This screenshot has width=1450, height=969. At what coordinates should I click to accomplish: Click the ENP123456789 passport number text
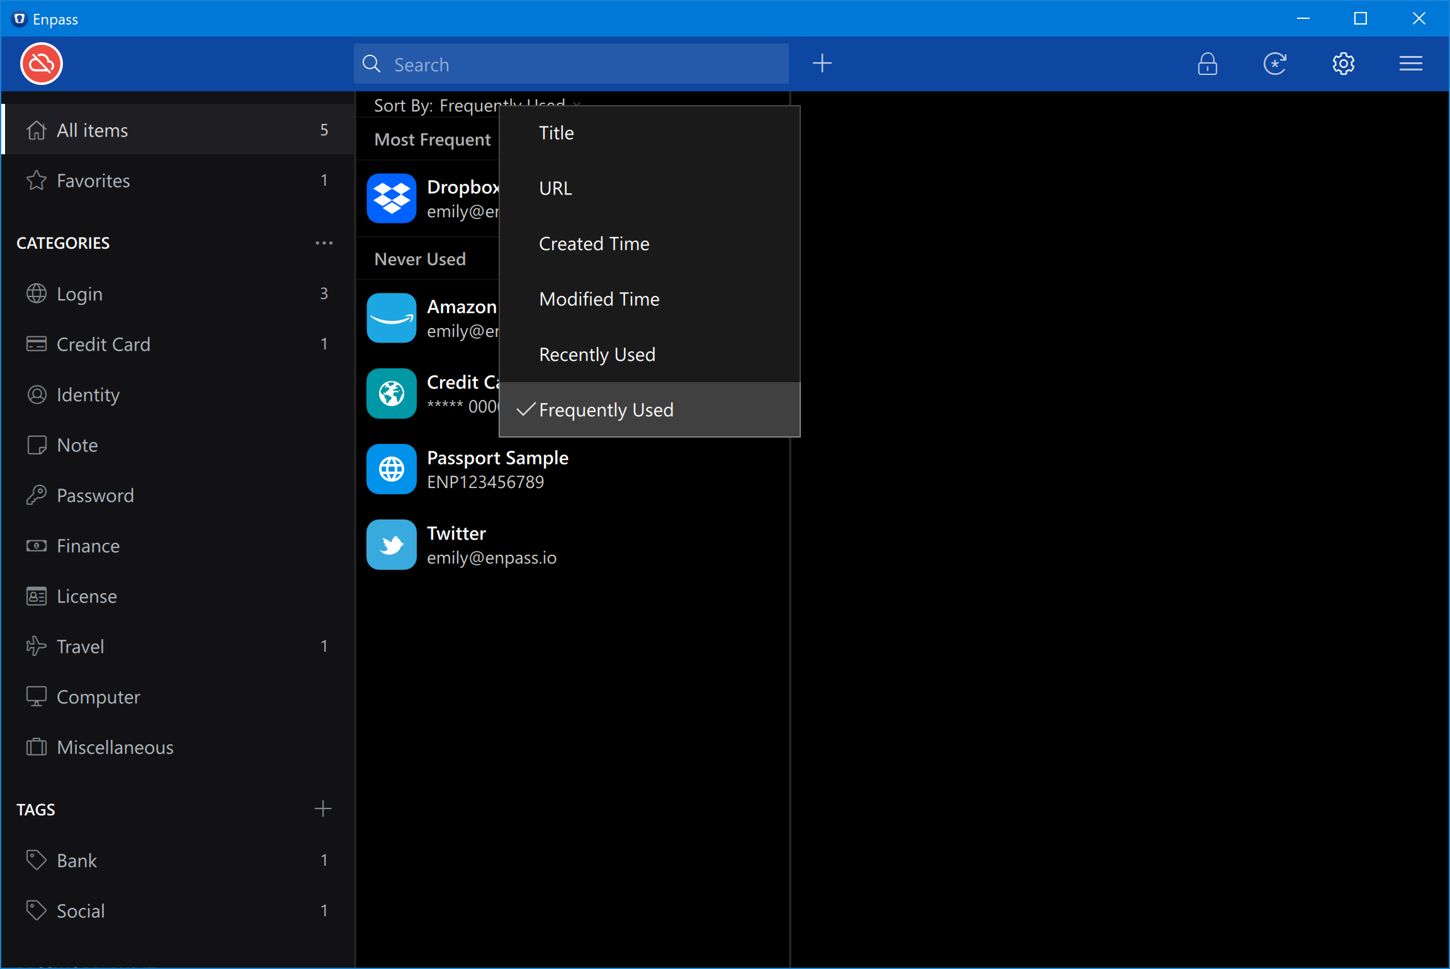pos(485,482)
